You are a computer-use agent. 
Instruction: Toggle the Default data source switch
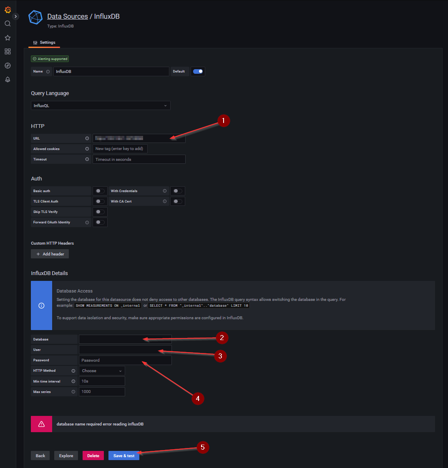[198, 71]
